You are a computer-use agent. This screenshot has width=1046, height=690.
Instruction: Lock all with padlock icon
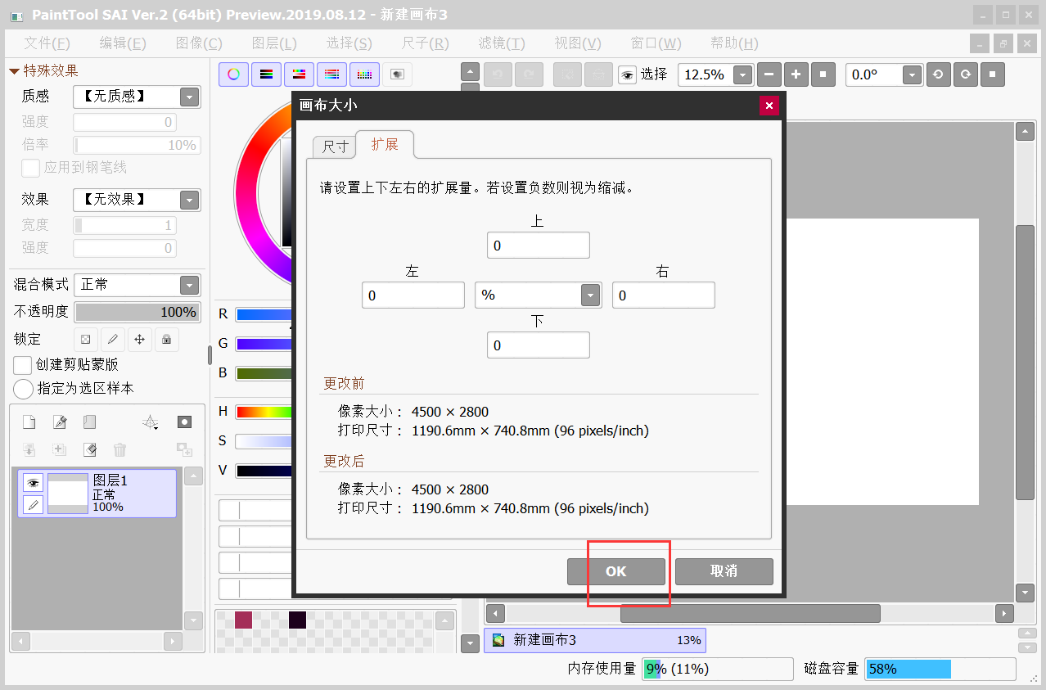coord(167,339)
